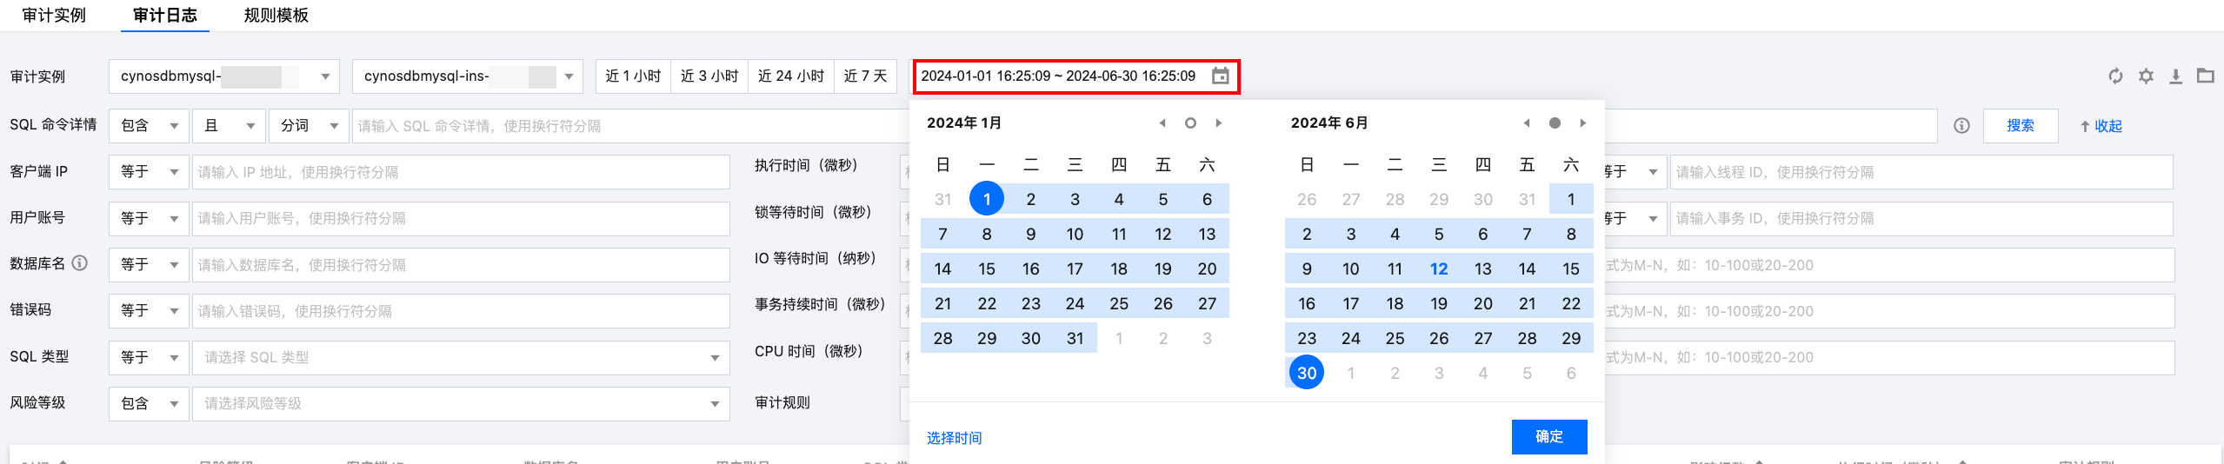This screenshot has width=2224, height=464.
Task: Click the 确定 button in date picker
Action: (x=1548, y=437)
